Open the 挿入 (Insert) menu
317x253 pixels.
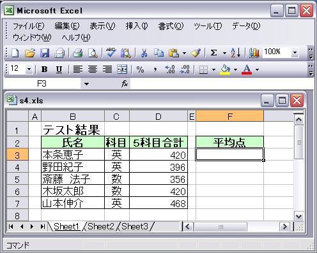[x=137, y=26]
